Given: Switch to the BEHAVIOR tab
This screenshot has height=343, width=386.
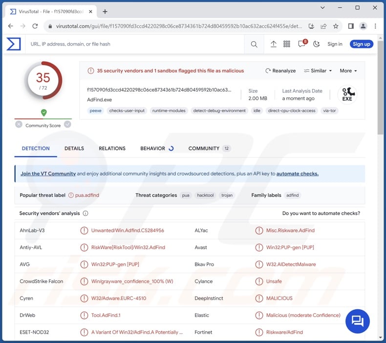Looking at the screenshot, I should click(x=157, y=148).
